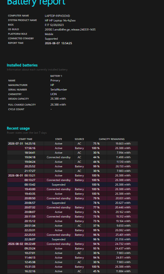
Task: Click the manufacturer value "HP" under Battery 1
Action: click(x=52, y=85)
